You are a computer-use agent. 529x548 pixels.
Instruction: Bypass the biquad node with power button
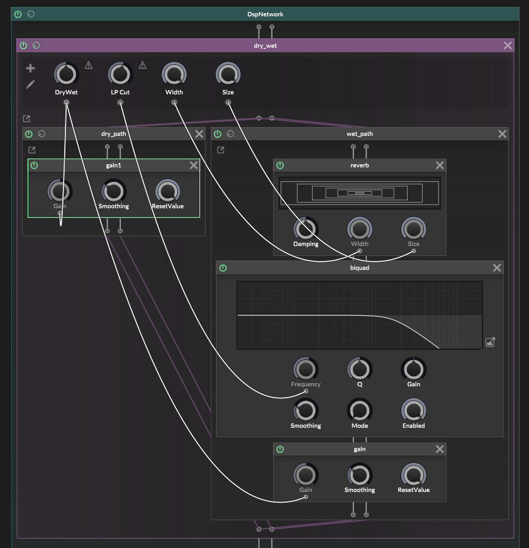223,268
